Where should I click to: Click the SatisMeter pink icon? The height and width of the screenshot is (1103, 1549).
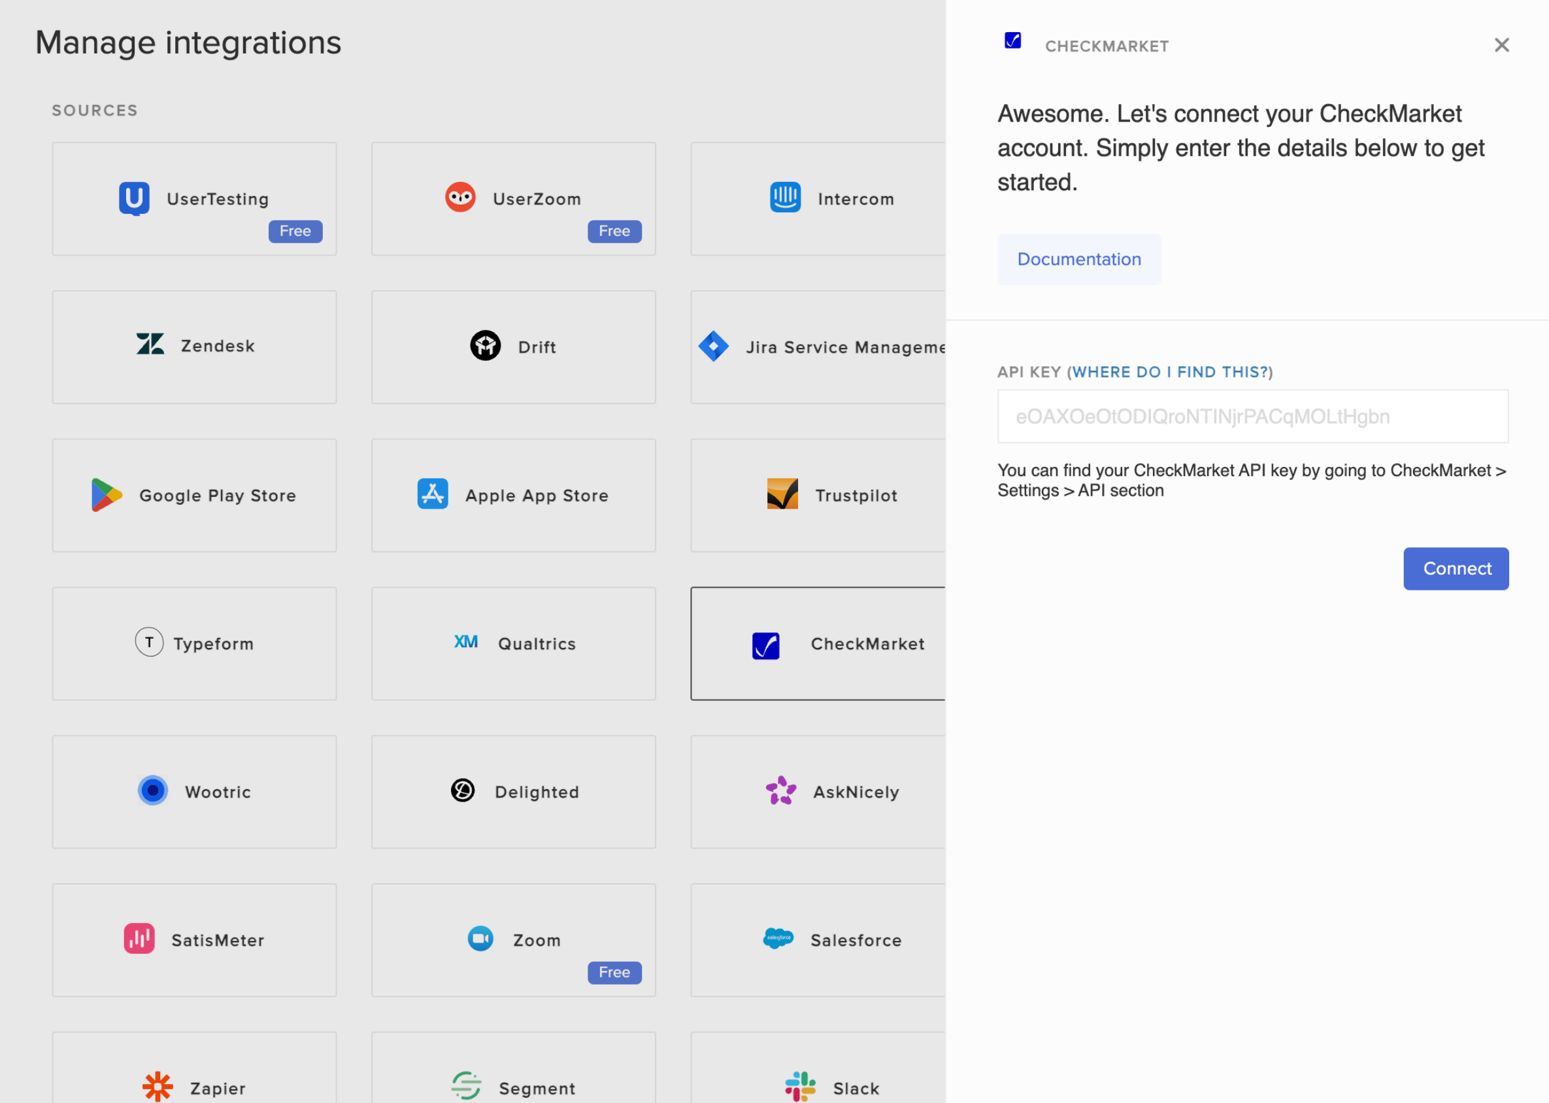coord(139,939)
